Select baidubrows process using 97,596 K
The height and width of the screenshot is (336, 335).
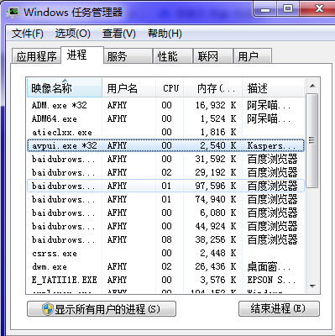click(165, 186)
